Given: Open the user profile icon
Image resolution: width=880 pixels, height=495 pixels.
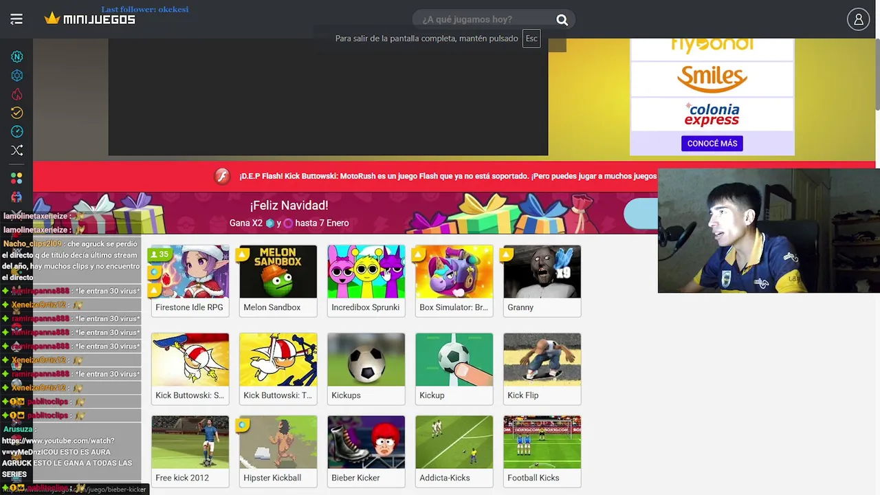Looking at the screenshot, I should [x=858, y=19].
